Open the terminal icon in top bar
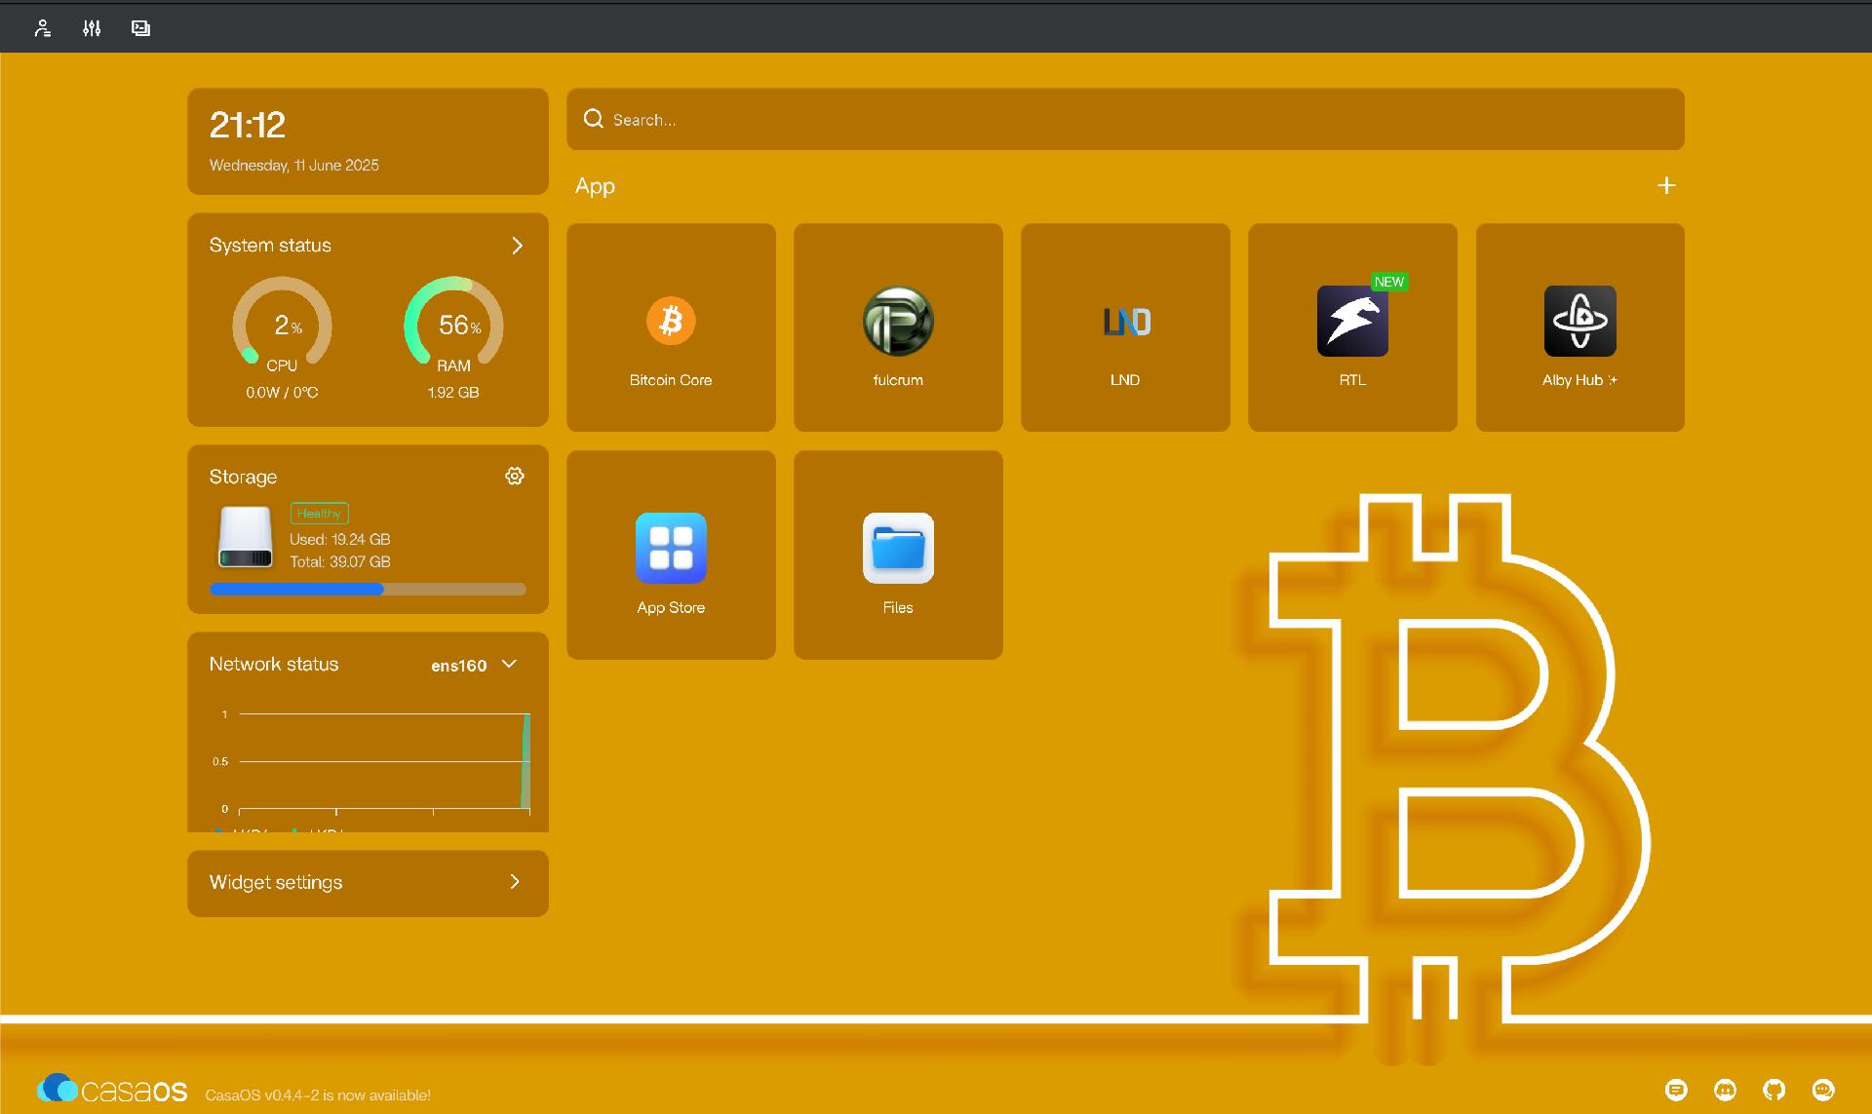Image resolution: width=1872 pixels, height=1114 pixels. click(x=140, y=28)
